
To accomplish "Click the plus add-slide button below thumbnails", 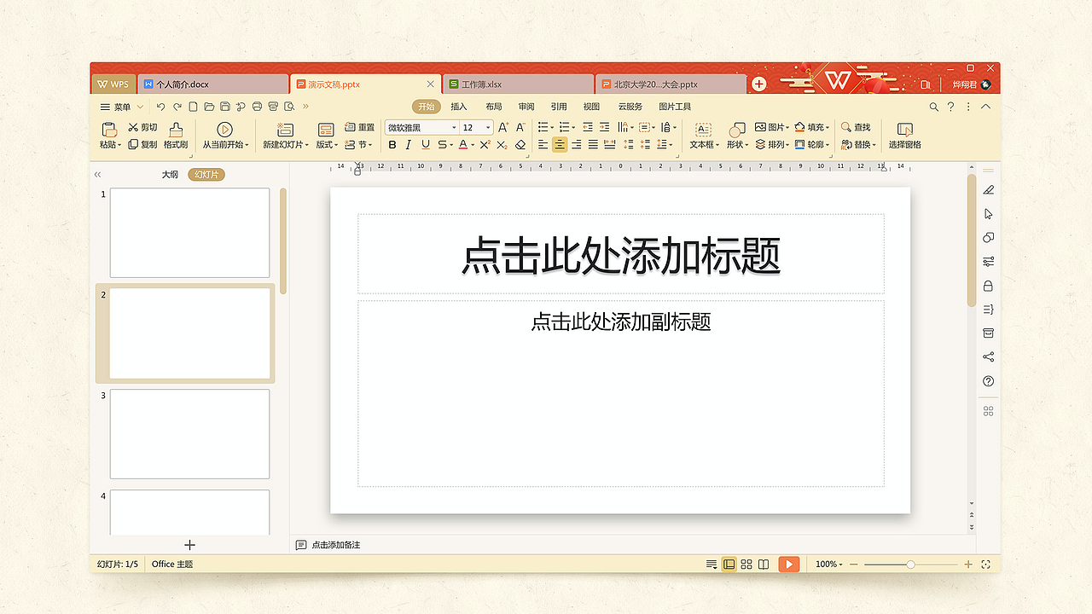I will (x=189, y=545).
